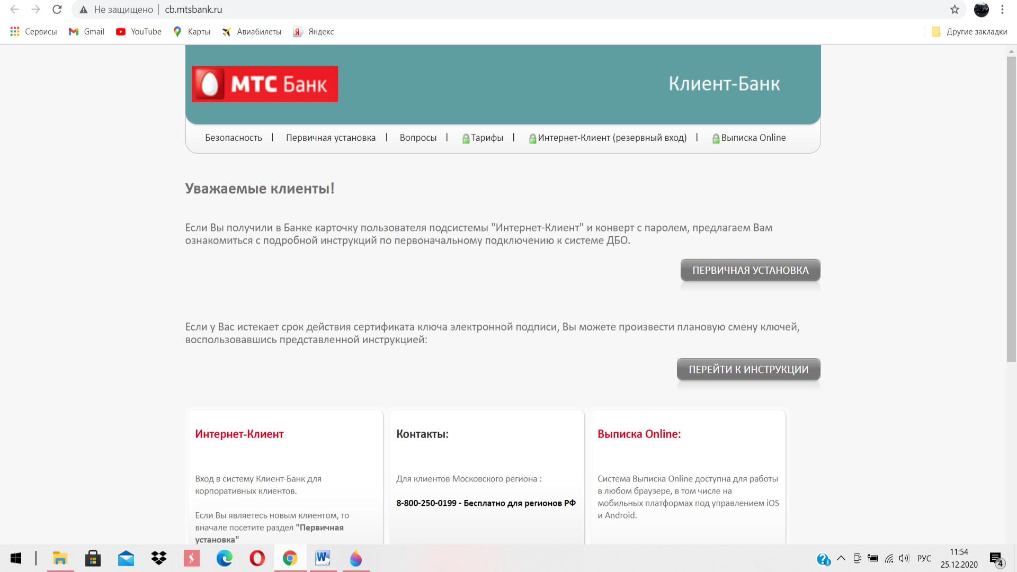
Task: Click the volume speaker tray icon
Action: click(904, 558)
